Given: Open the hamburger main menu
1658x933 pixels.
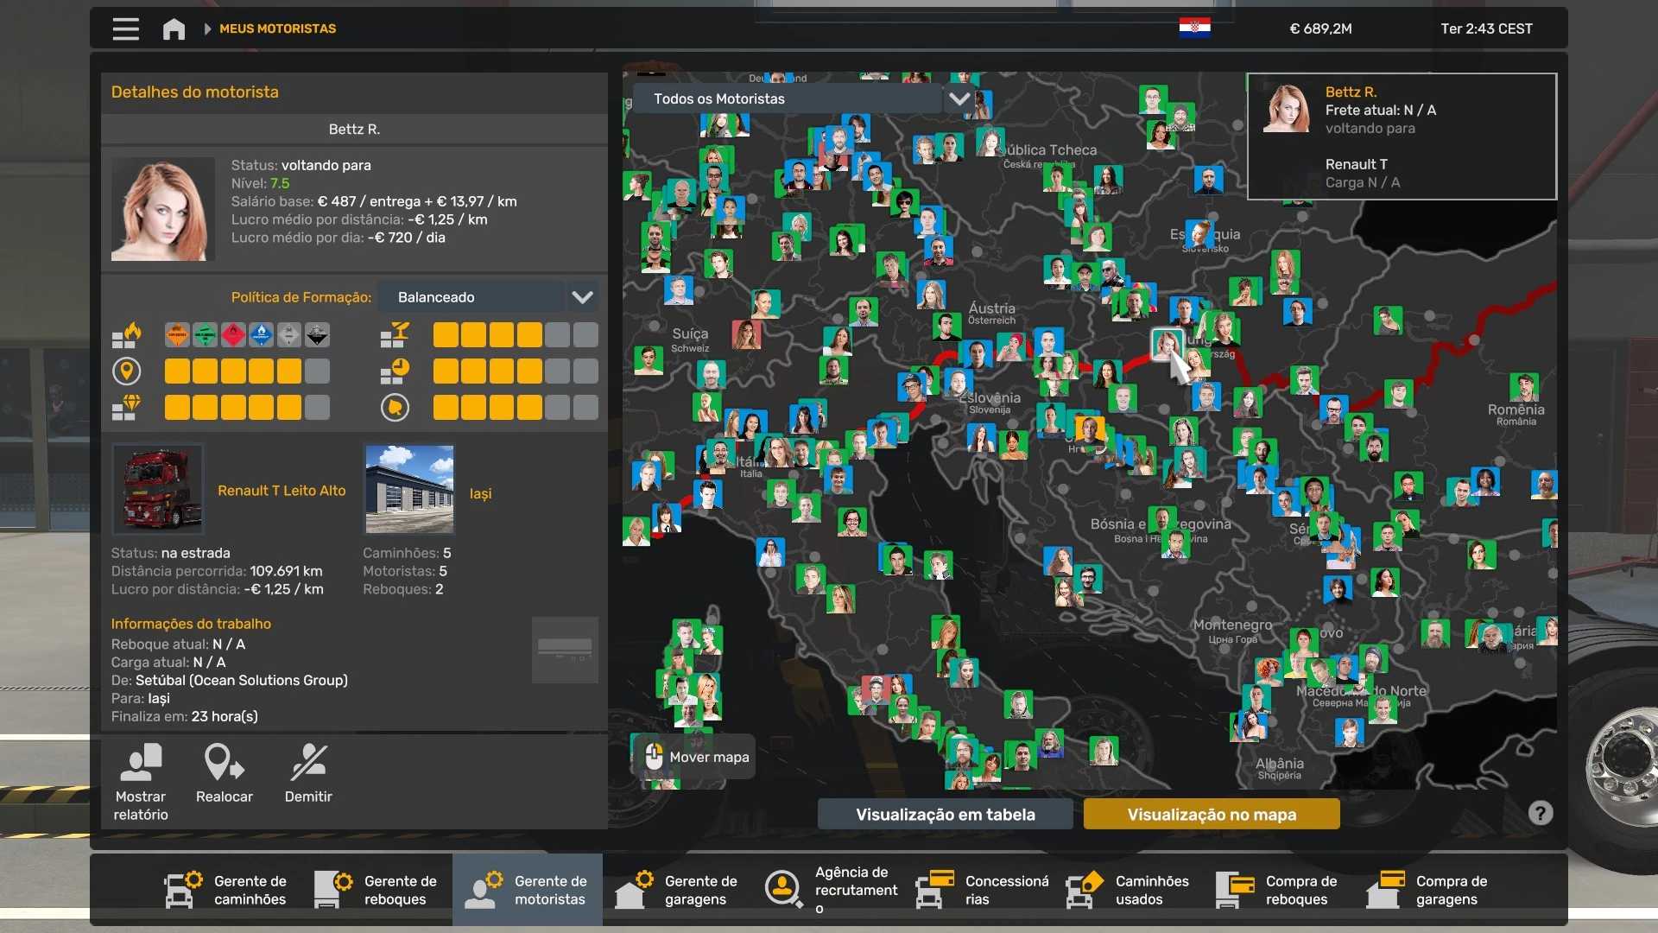Looking at the screenshot, I should click(x=125, y=29).
